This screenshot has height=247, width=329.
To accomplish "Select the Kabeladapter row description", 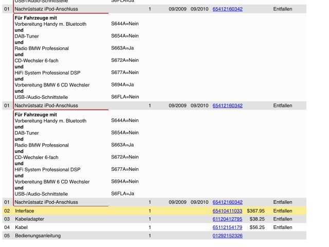I will point(29,219).
